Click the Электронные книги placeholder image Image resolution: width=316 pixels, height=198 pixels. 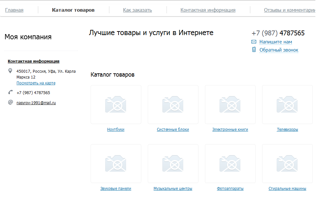coord(230,104)
